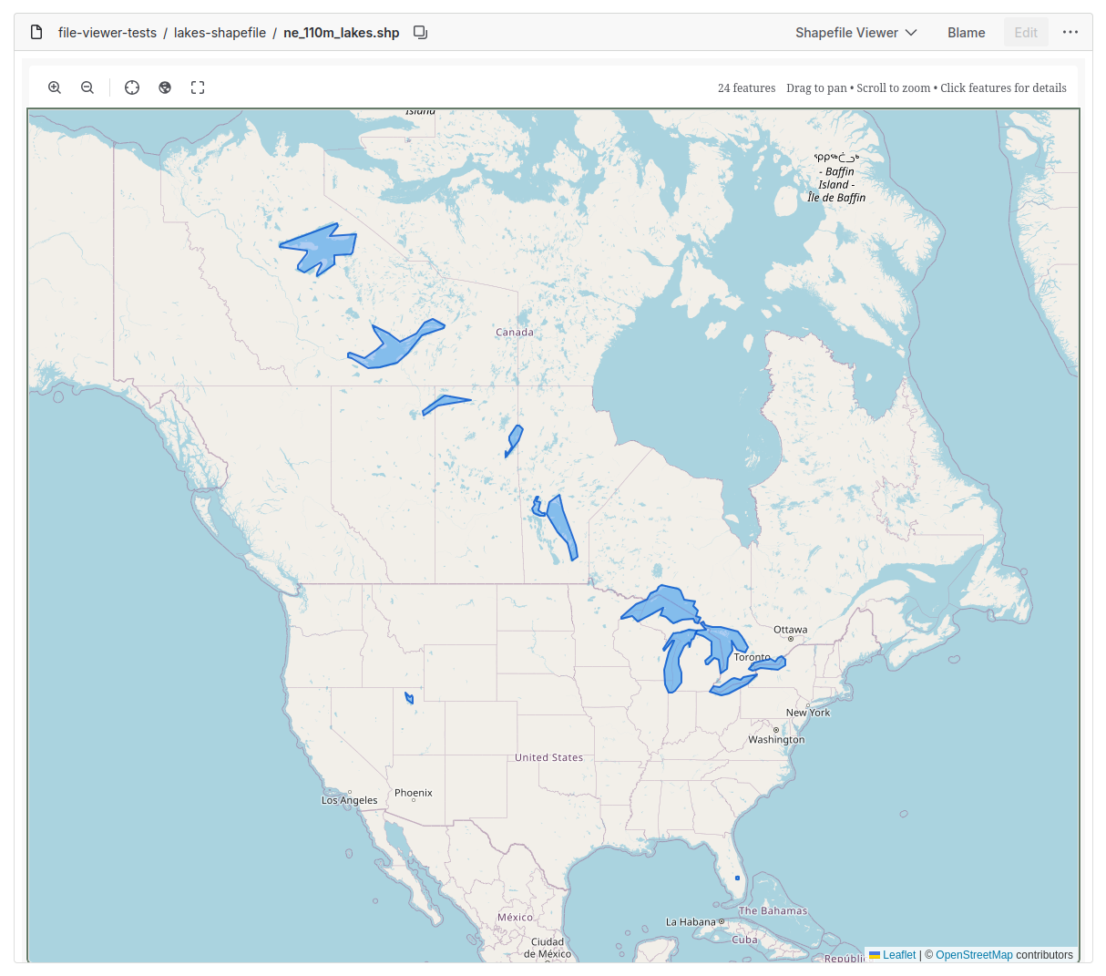This screenshot has width=1106, height=976.
Task: Expand the viewer selection chevron
Action: pos(912,32)
